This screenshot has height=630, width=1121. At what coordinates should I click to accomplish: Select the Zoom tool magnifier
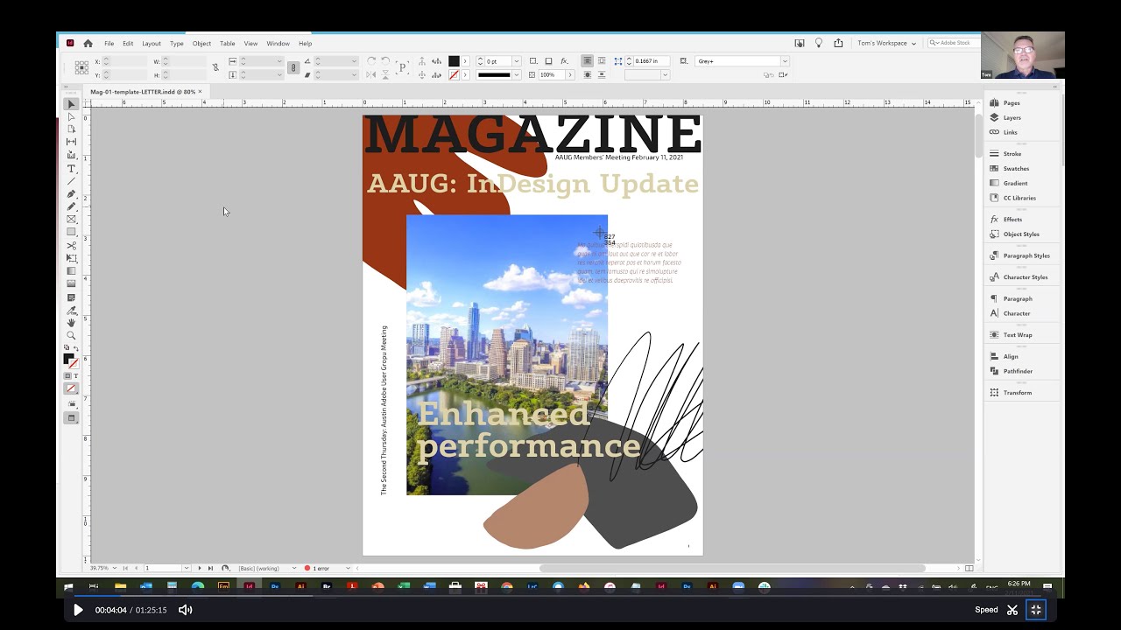coord(72,336)
